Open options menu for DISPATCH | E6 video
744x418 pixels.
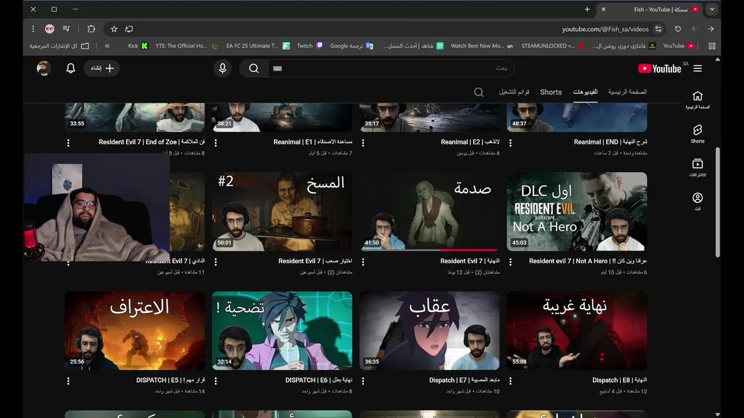(x=216, y=381)
